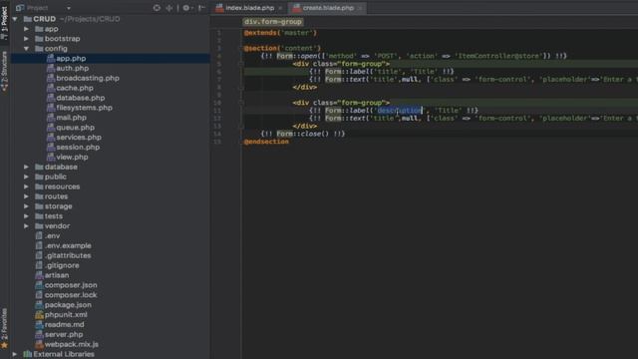Screen dimensions: 638x359
Task: Click the div.form-group breadcrumb
Action: (x=272, y=22)
